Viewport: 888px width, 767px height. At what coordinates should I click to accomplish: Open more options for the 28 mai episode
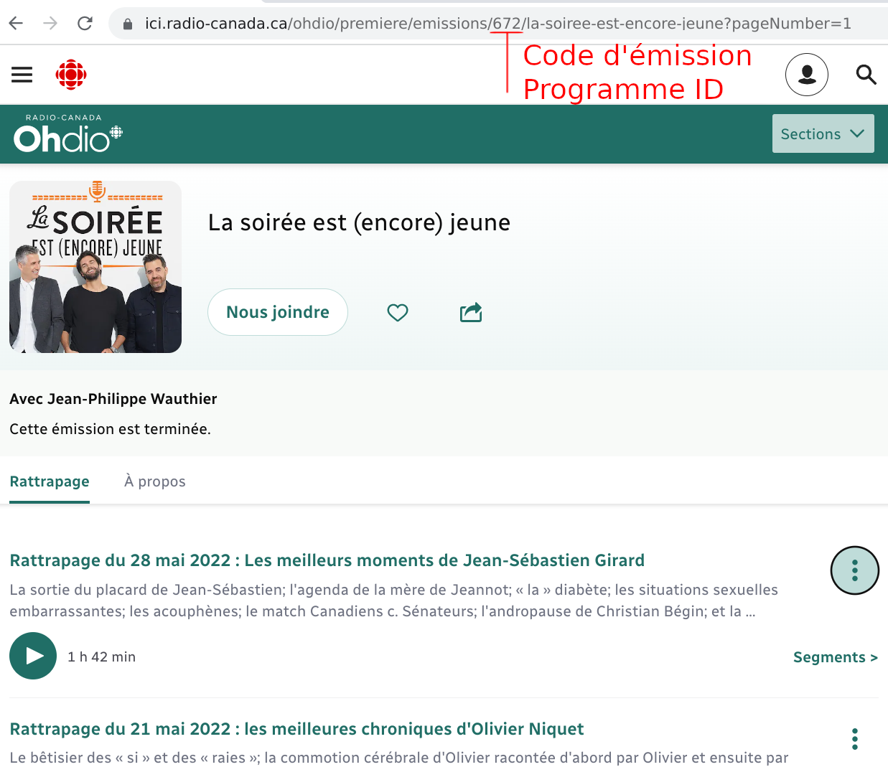point(854,570)
